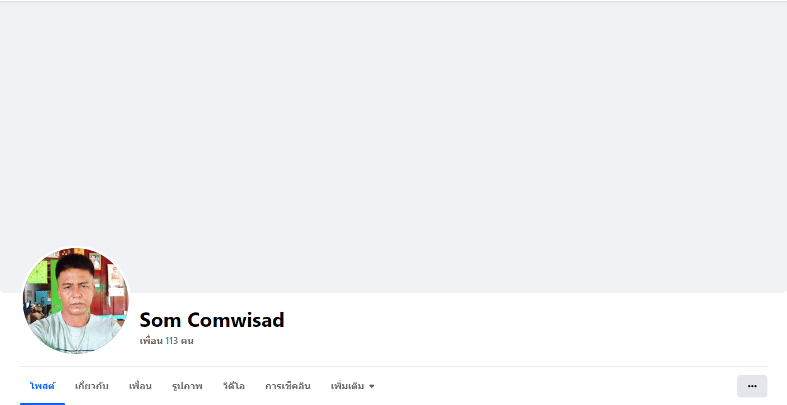Click the Som Comwisad profile name heading

(212, 320)
